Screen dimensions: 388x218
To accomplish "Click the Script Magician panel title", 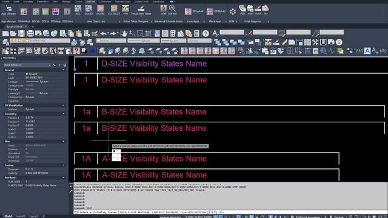I will click(x=253, y=22).
